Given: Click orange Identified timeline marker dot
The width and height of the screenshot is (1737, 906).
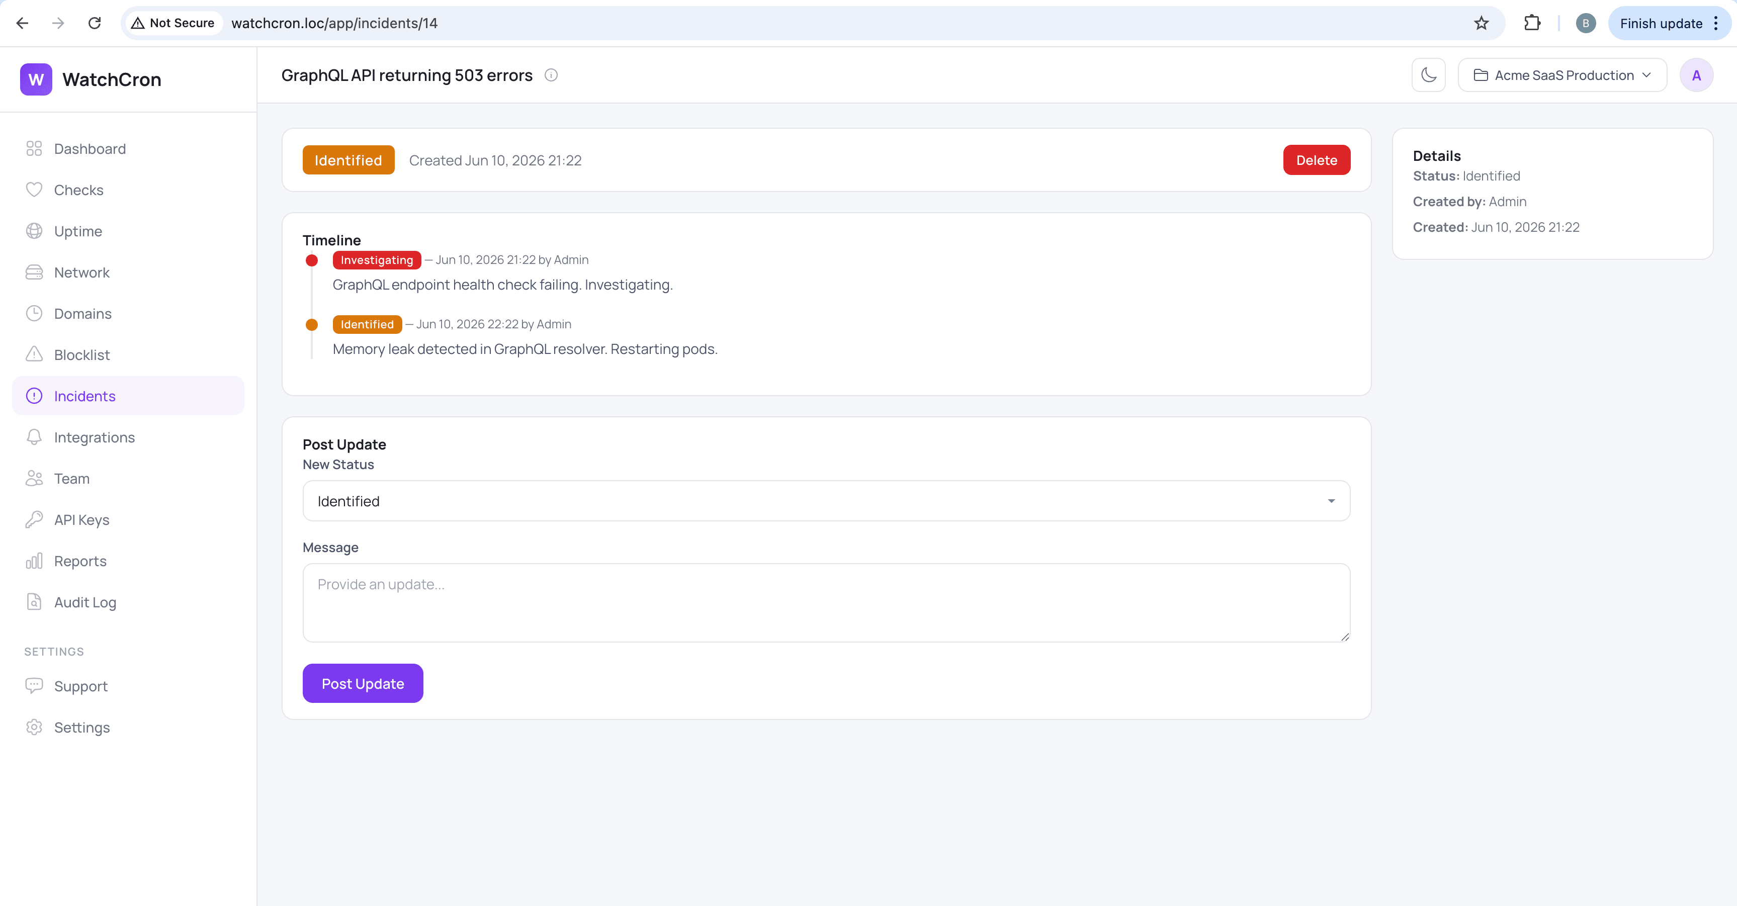Looking at the screenshot, I should pos(311,324).
